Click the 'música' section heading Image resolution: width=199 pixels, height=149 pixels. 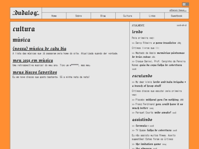21,40
